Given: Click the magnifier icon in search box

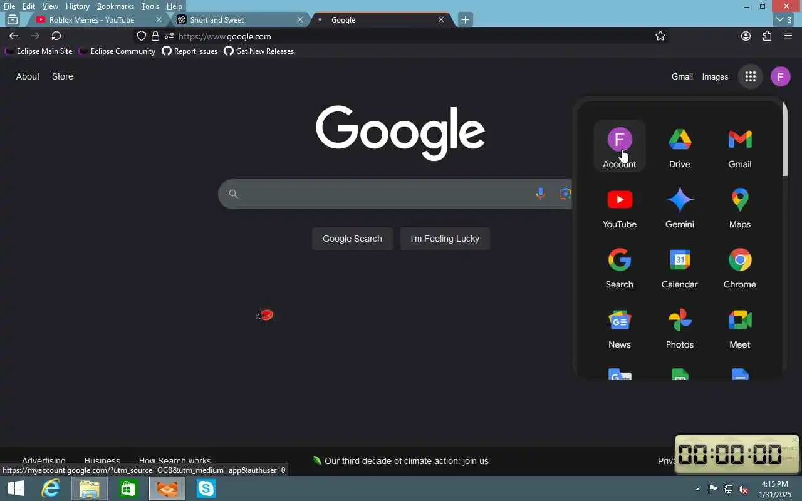Looking at the screenshot, I should (x=233, y=194).
